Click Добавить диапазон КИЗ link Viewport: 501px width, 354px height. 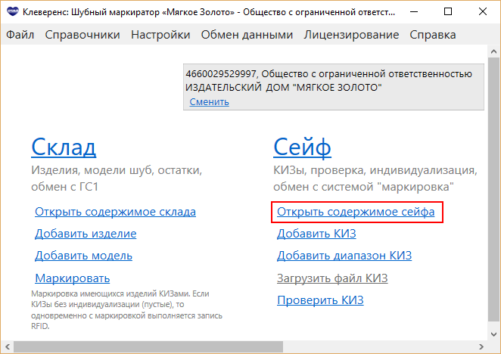[344, 256]
